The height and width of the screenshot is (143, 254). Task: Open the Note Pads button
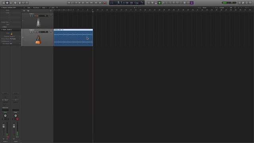coord(243,3)
